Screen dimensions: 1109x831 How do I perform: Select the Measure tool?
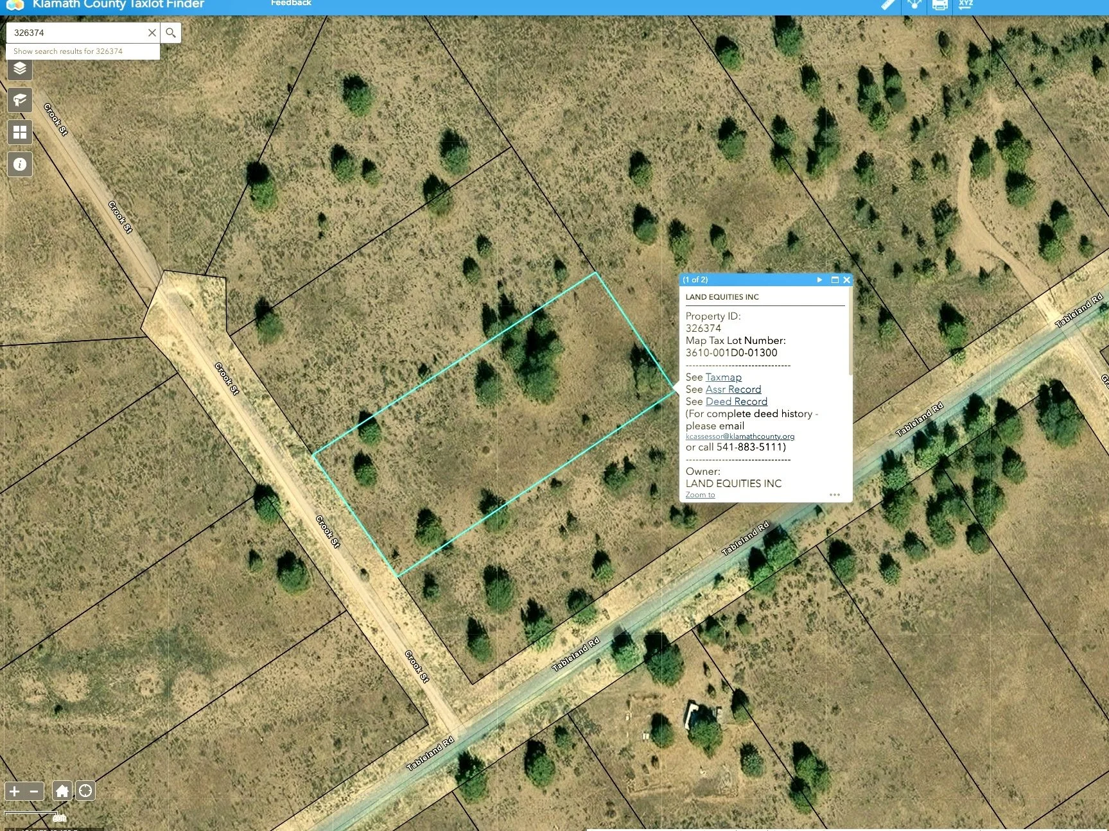[x=888, y=5]
